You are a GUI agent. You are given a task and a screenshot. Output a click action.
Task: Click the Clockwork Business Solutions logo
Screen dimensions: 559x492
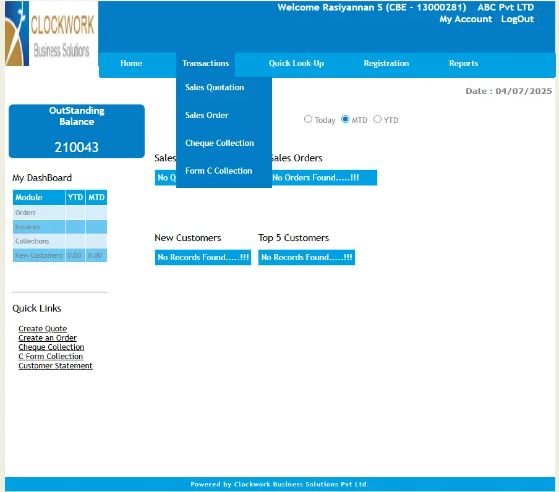click(51, 34)
